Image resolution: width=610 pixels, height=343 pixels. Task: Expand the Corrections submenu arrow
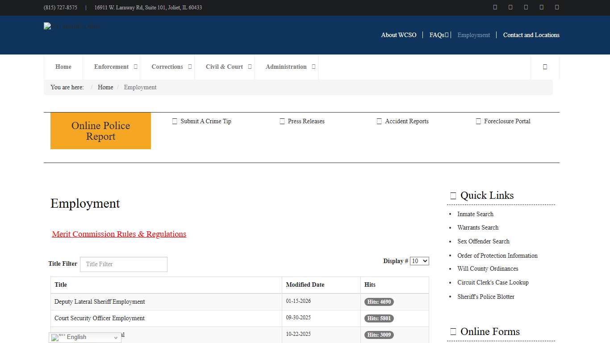pos(190,67)
